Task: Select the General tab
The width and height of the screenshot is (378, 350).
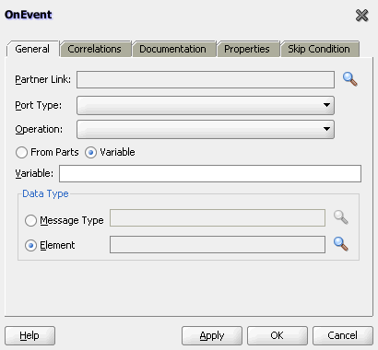Action: click(32, 49)
